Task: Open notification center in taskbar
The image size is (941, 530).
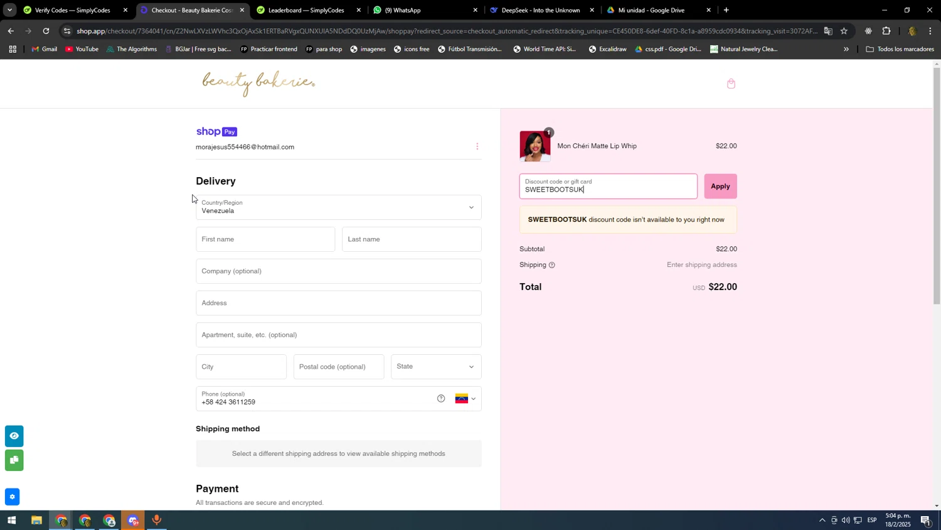Action: click(x=926, y=521)
